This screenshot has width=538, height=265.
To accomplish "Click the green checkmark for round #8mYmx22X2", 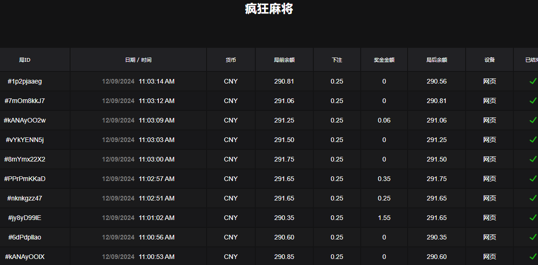I will pos(533,159).
